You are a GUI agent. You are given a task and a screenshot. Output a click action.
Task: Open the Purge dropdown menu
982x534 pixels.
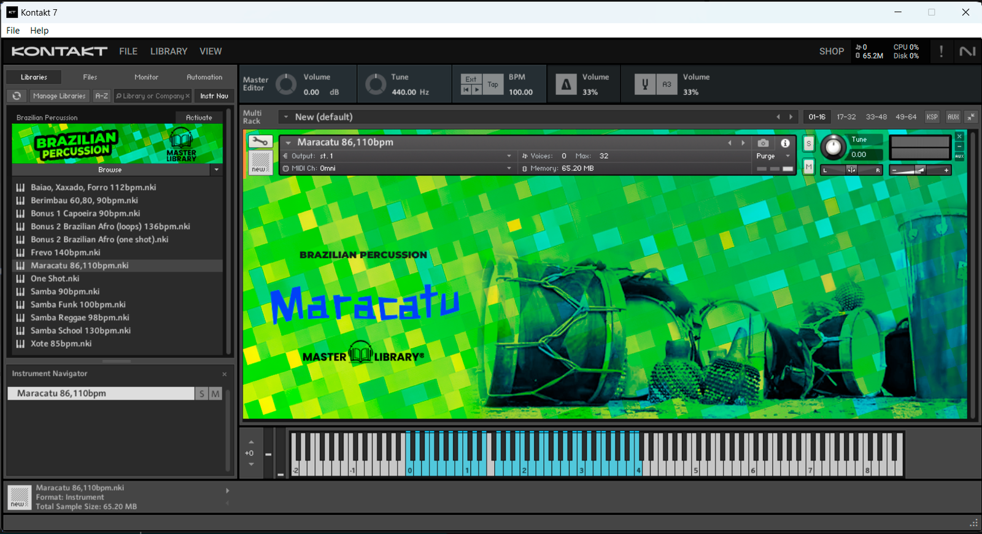coord(771,156)
